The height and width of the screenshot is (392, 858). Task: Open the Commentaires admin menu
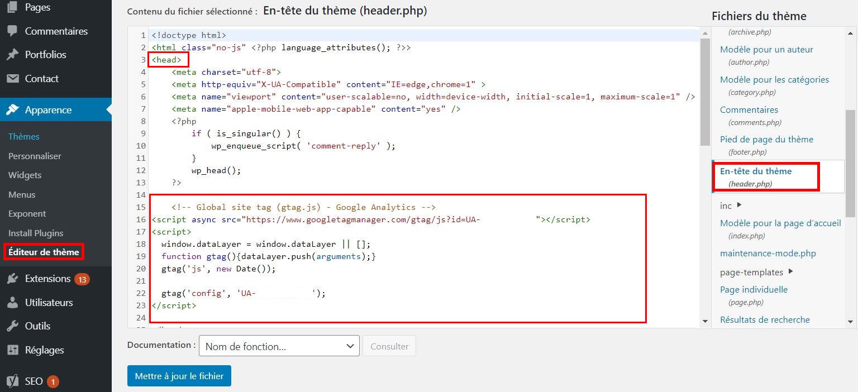click(x=56, y=31)
